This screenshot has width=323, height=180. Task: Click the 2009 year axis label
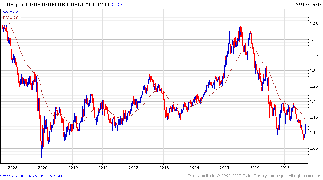(x=43, y=167)
